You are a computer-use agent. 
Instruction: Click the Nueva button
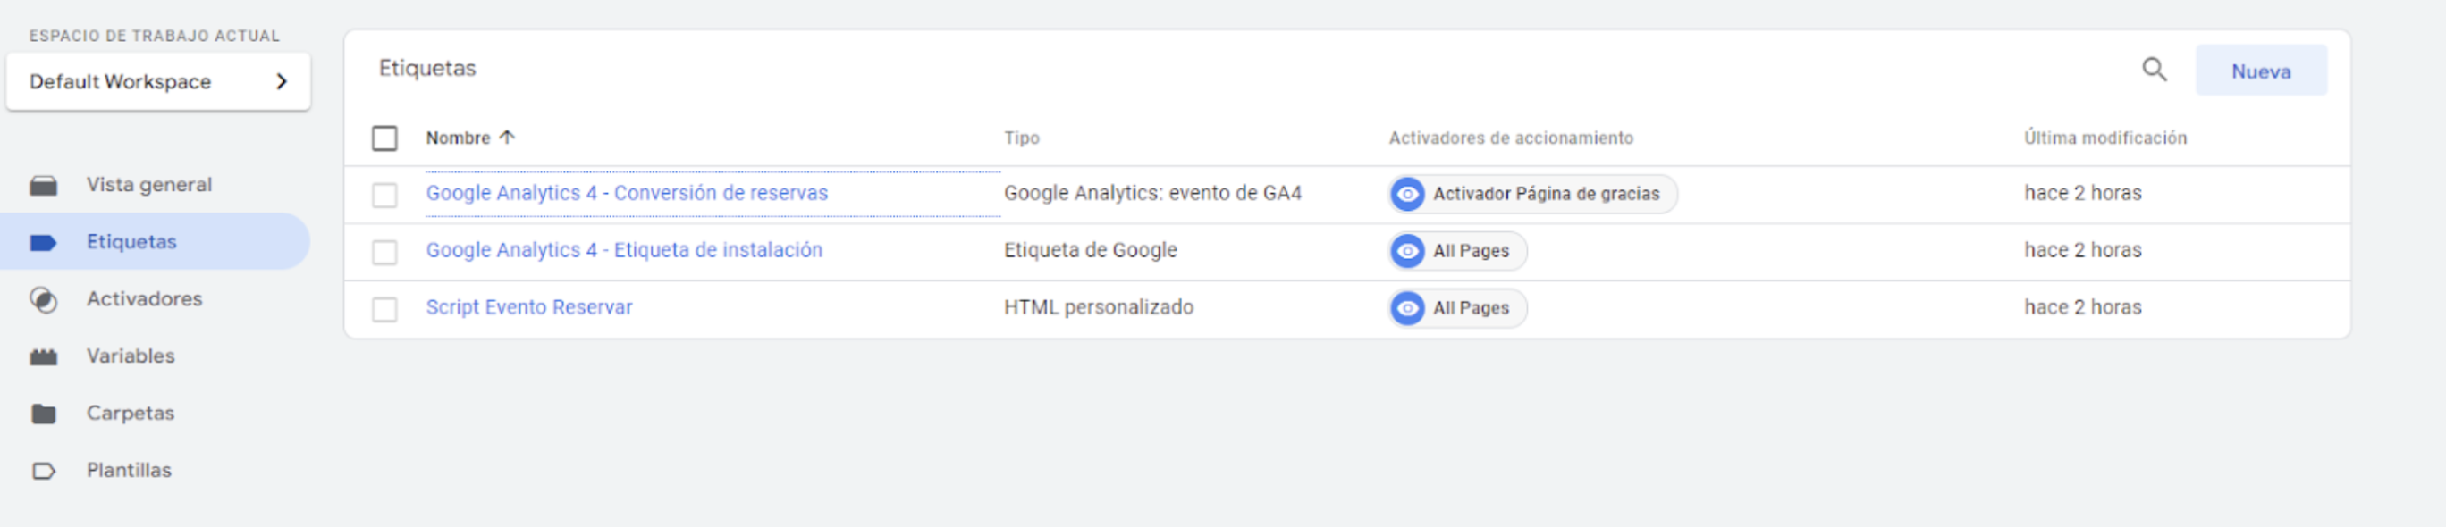click(2261, 71)
